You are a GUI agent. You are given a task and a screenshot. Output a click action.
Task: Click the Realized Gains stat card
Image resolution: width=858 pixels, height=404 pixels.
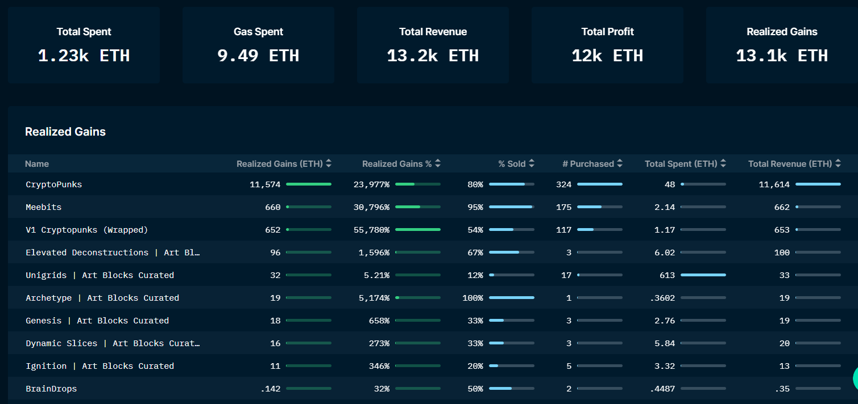click(782, 45)
